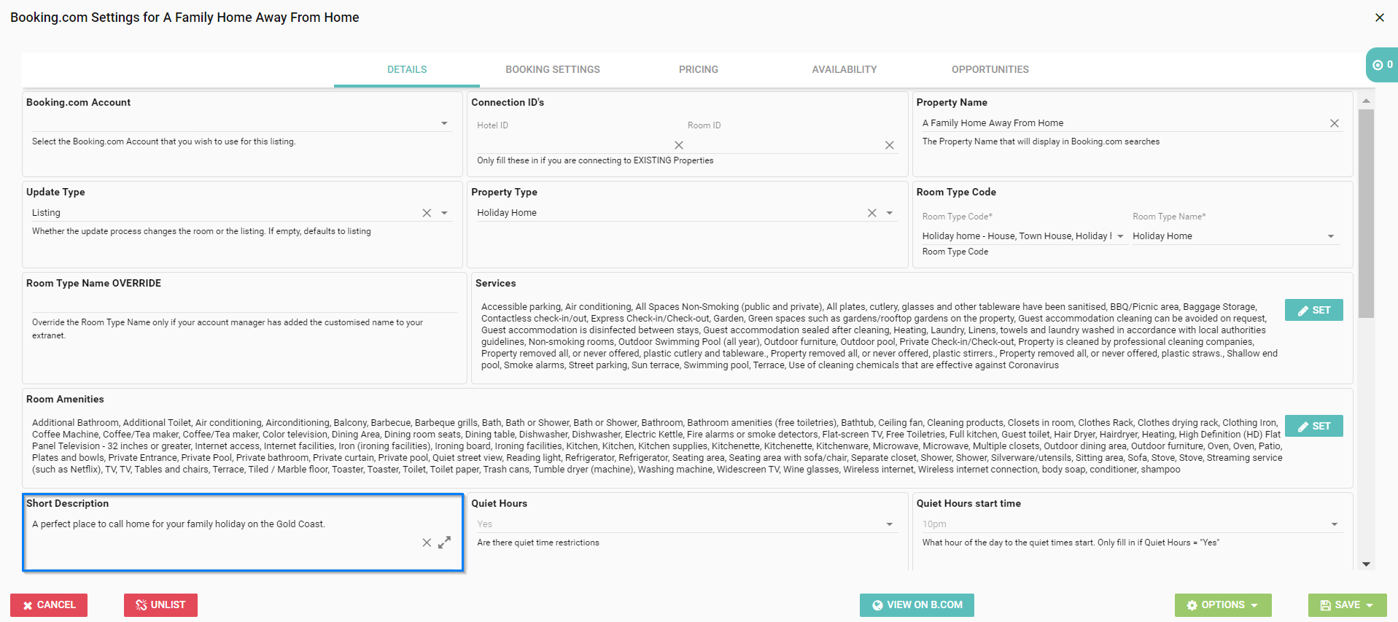Click SET button for Services
This screenshot has height=622, width=1398.
1313,310
